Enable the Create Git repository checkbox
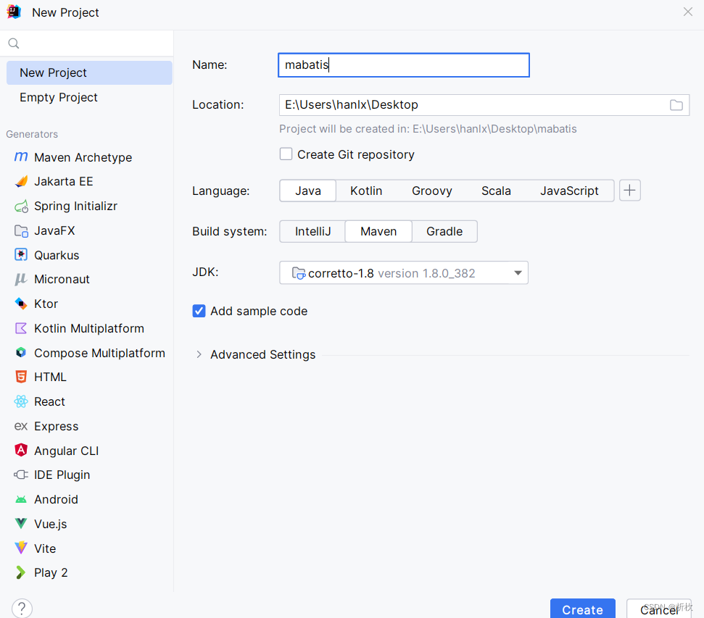This screenshot has width=704, height=618. [x=286, y=154]
